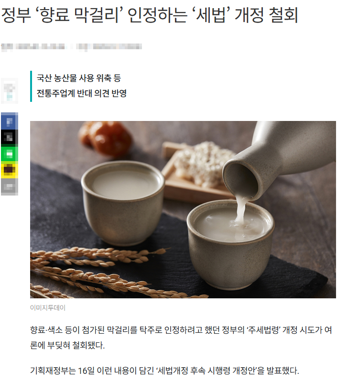Screen dimensions: 337x382
Task: Click the teal bar beside the subheading
Action: (x=31, y=86)
